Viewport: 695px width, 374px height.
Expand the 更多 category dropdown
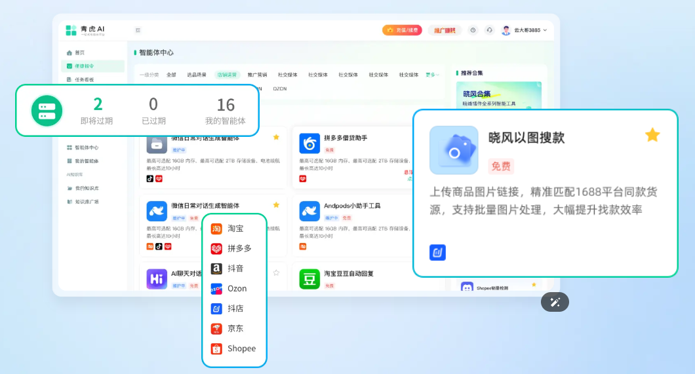432,75
